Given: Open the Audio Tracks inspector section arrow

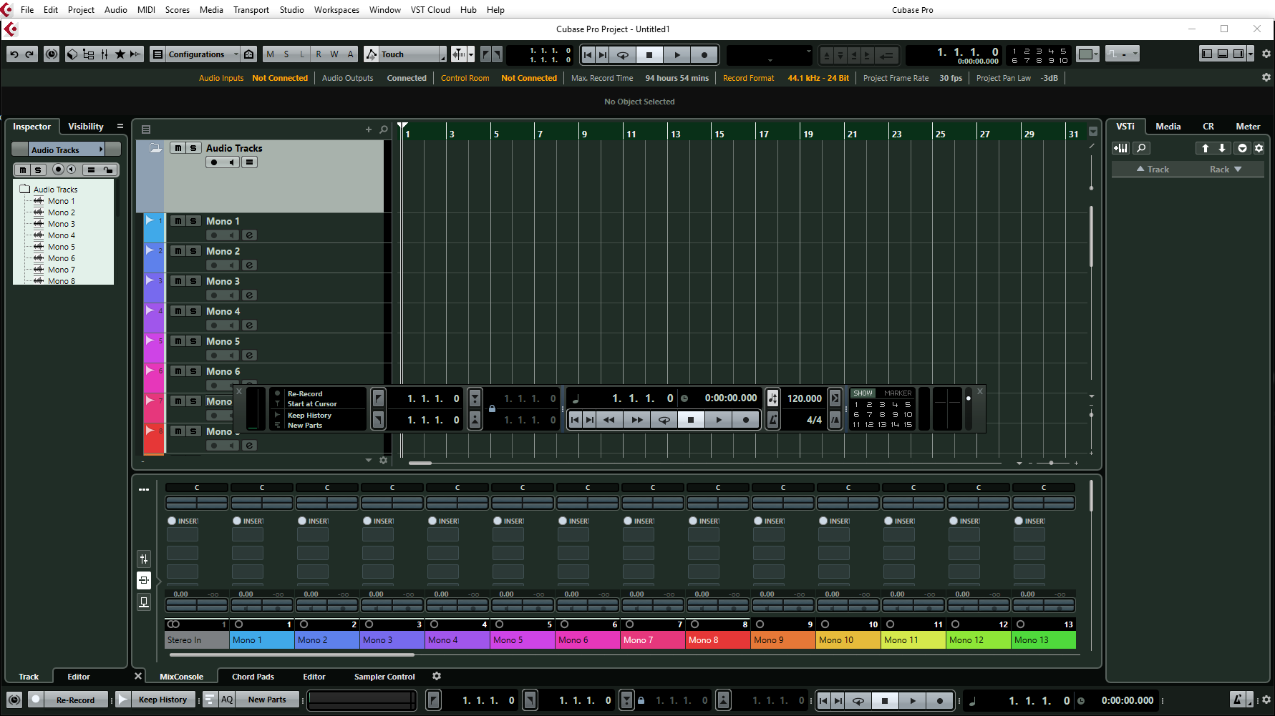Looking at the screenshot, I should click(101, 149).
